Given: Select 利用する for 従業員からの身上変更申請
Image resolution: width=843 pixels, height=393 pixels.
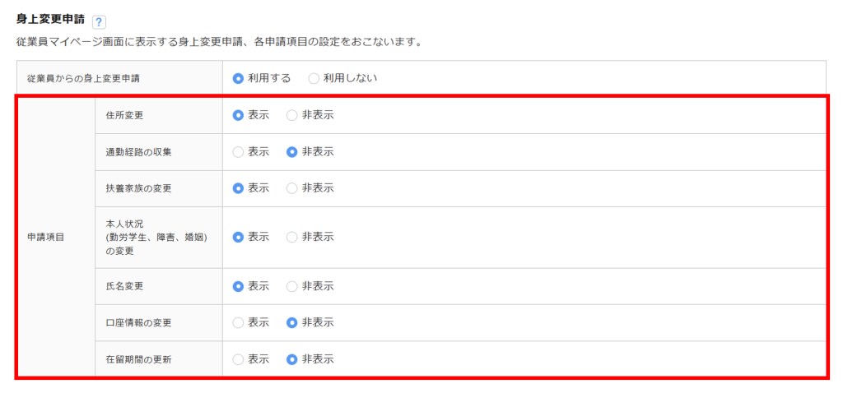Looking at the screenshot, I should coord(238,79).
